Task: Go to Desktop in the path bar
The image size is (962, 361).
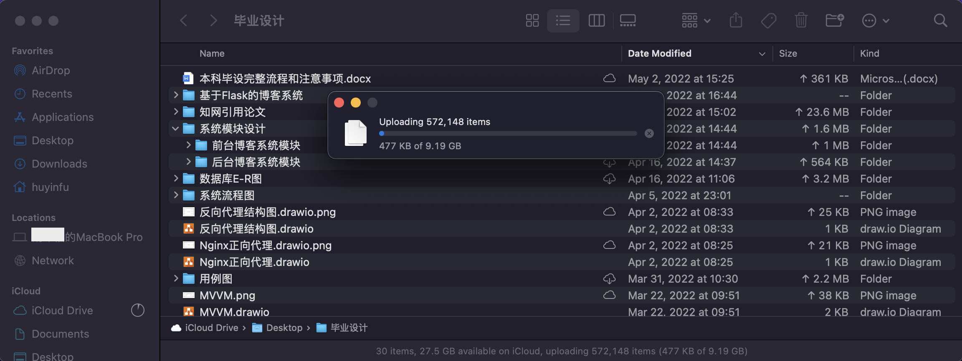Action: [284, 328]
